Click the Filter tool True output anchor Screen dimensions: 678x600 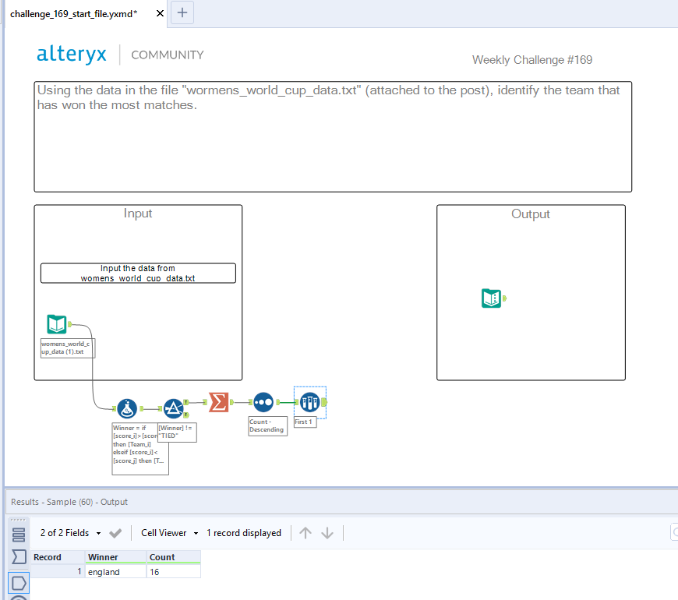[x=186, y=402]
